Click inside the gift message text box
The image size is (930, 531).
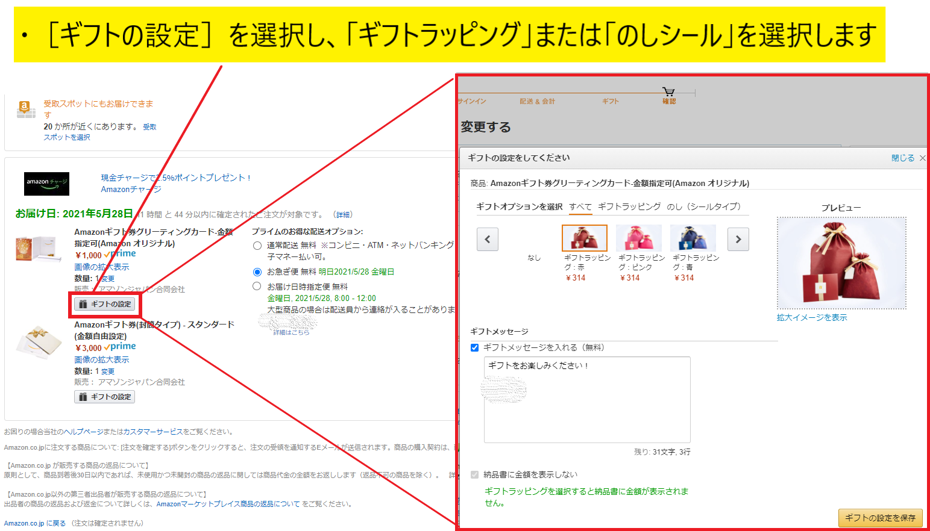click(x=587, y=400)
